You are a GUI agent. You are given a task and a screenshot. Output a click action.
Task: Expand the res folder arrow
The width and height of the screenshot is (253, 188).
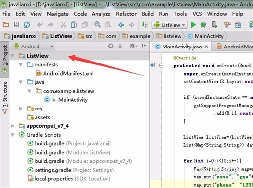coord(21,109)
